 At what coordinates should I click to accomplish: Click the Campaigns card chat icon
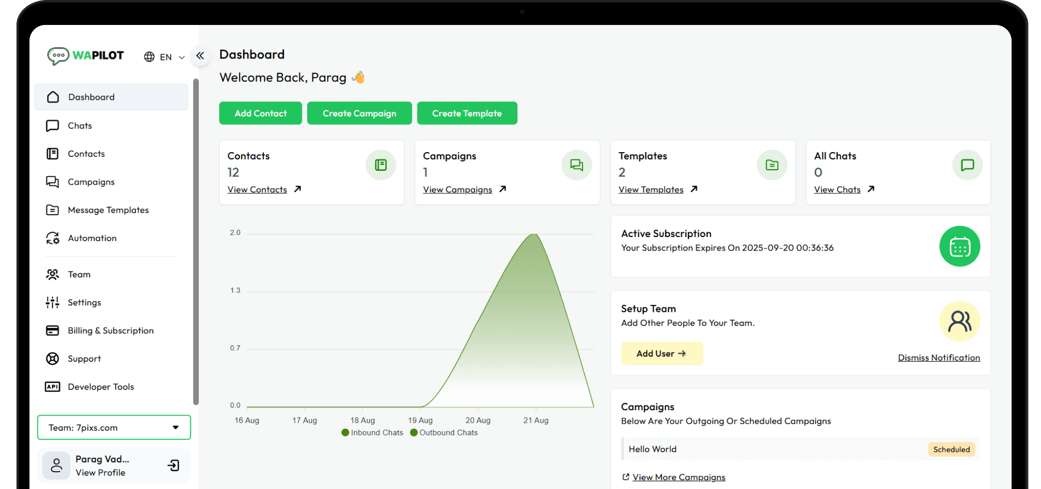pos(576,165)
